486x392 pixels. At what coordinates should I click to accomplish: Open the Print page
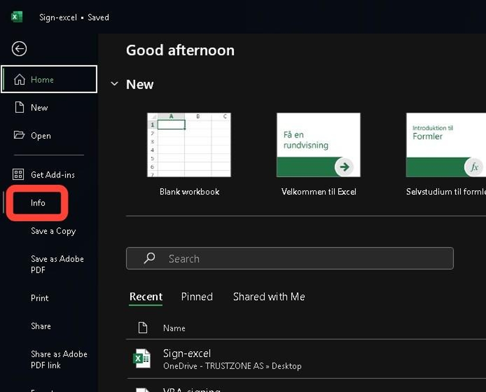(x=39, y=298)
